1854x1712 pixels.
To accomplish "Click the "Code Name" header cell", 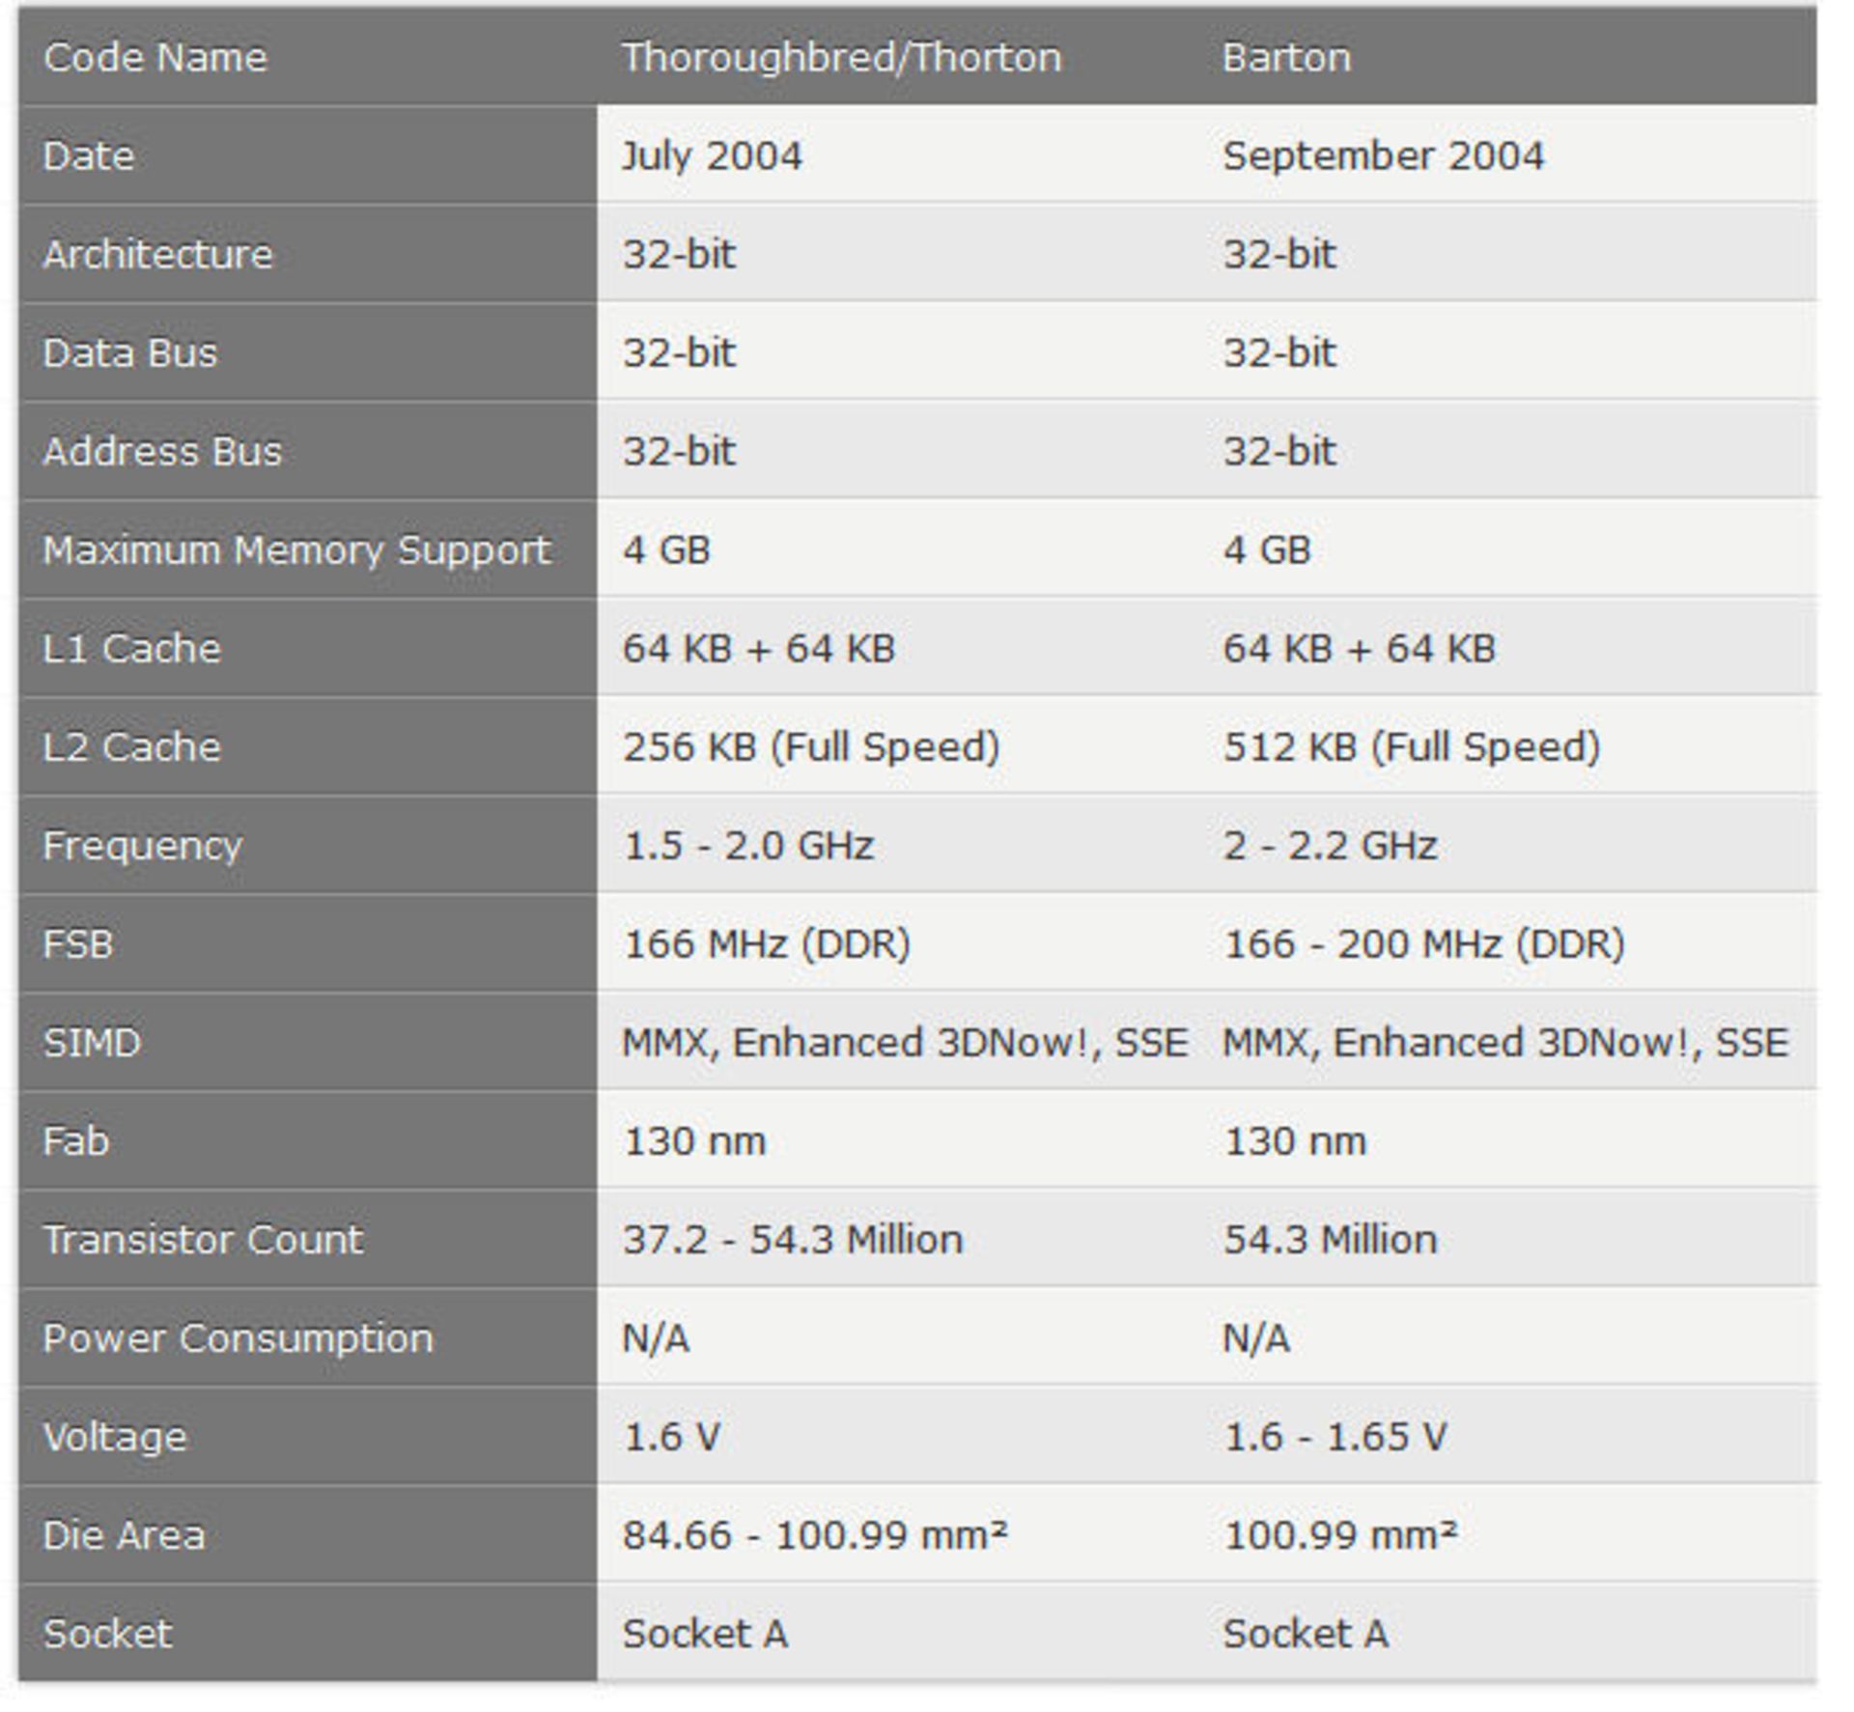I will click(x=154, y=58).
